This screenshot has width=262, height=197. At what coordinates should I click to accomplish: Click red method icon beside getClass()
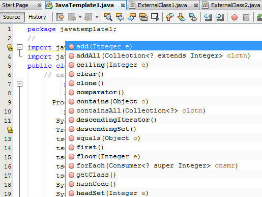coord(71,175)
